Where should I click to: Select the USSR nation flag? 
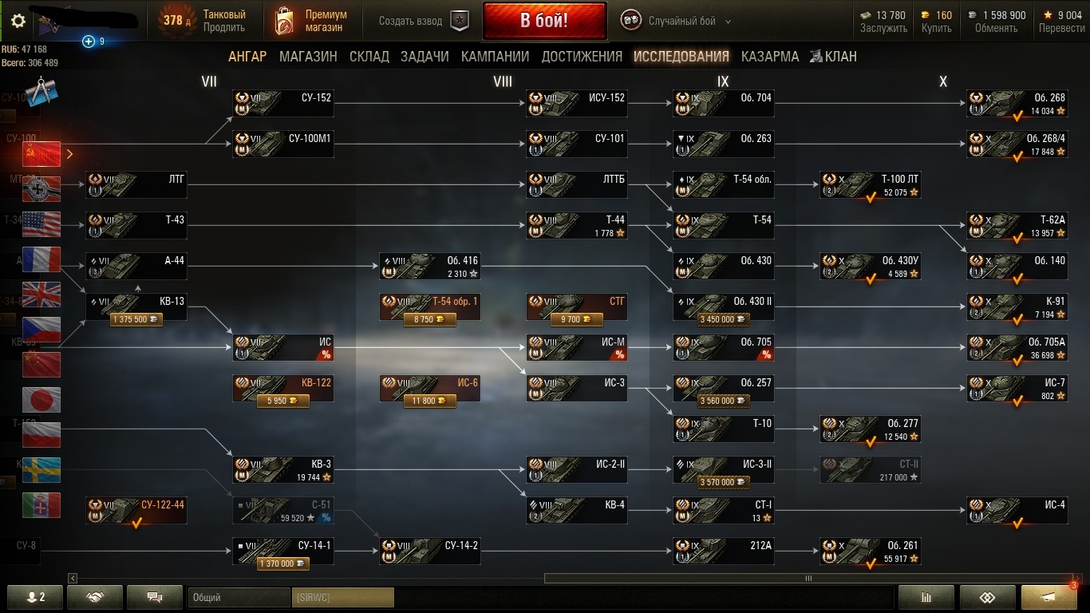tap(41, 153)
